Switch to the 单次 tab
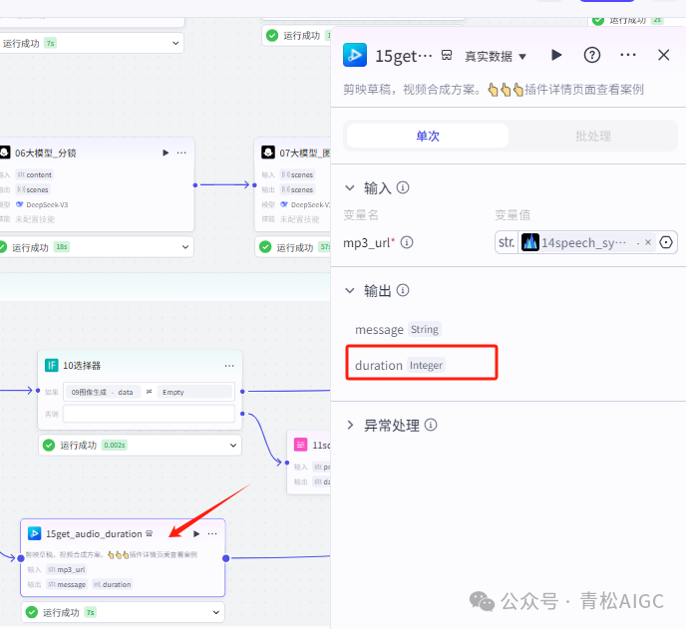686x629 pixels. [x=428, y=136]
